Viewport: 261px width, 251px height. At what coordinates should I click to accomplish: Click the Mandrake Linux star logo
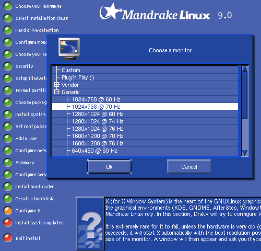110,12
